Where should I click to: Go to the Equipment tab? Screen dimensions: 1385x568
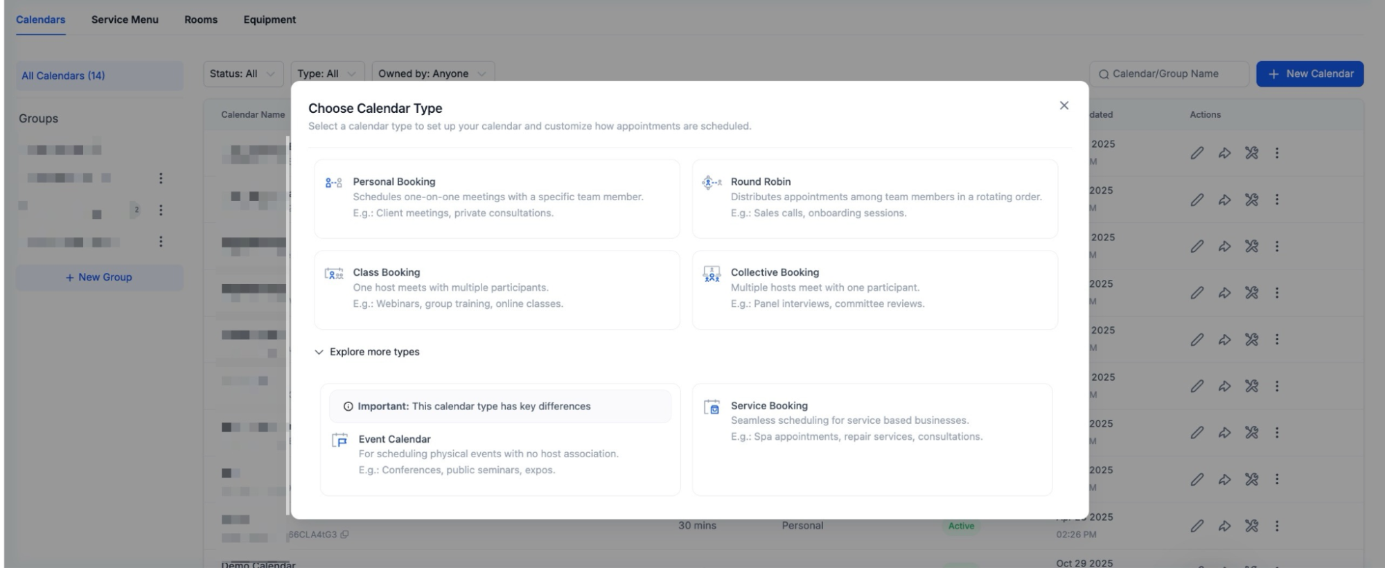pyautogui.click(x=270, y=19)
